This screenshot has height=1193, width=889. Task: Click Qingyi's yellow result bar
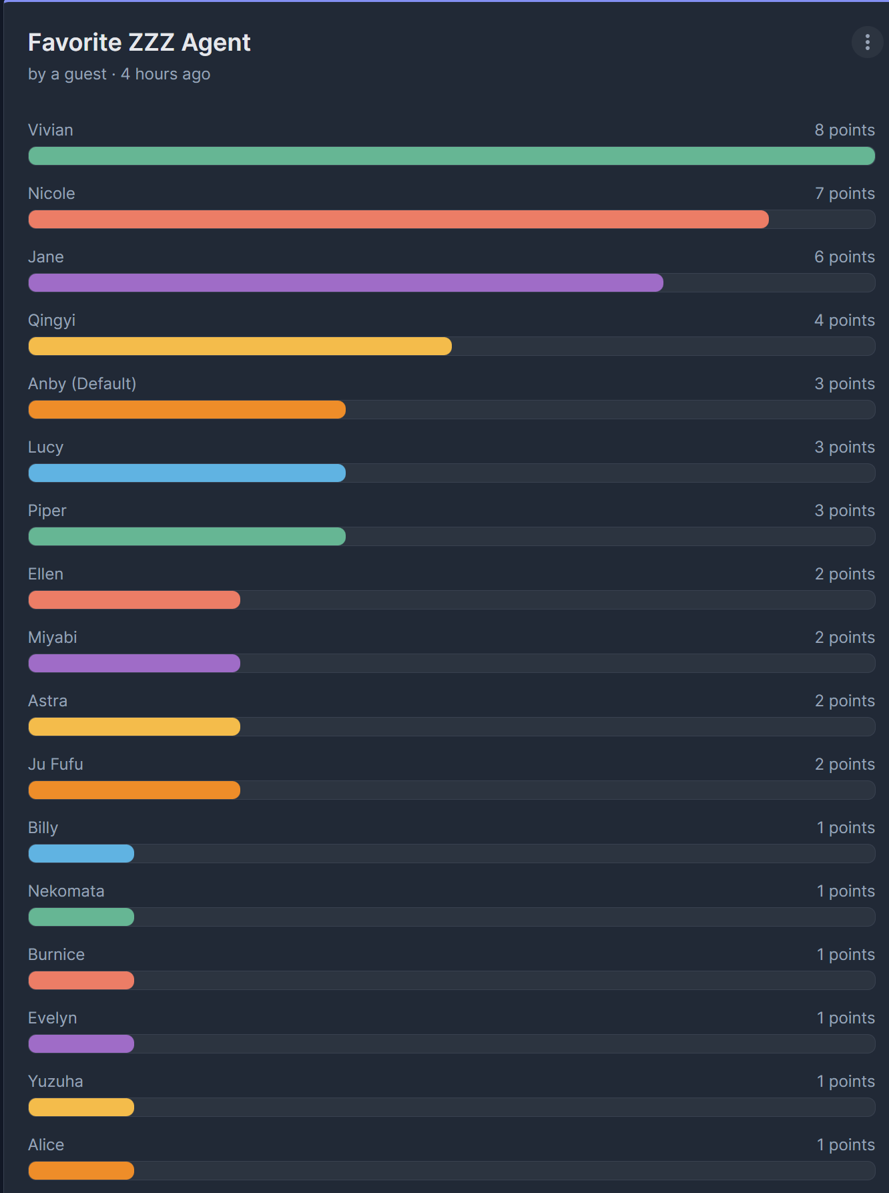240,346
